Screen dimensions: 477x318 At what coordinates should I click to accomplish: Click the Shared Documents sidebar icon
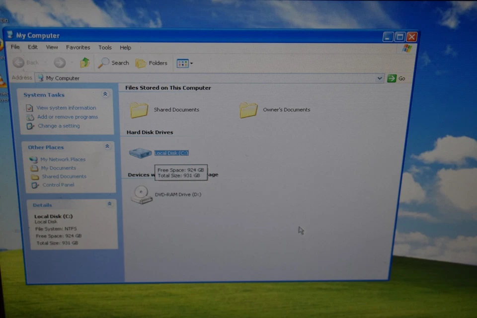click(35, 177)
